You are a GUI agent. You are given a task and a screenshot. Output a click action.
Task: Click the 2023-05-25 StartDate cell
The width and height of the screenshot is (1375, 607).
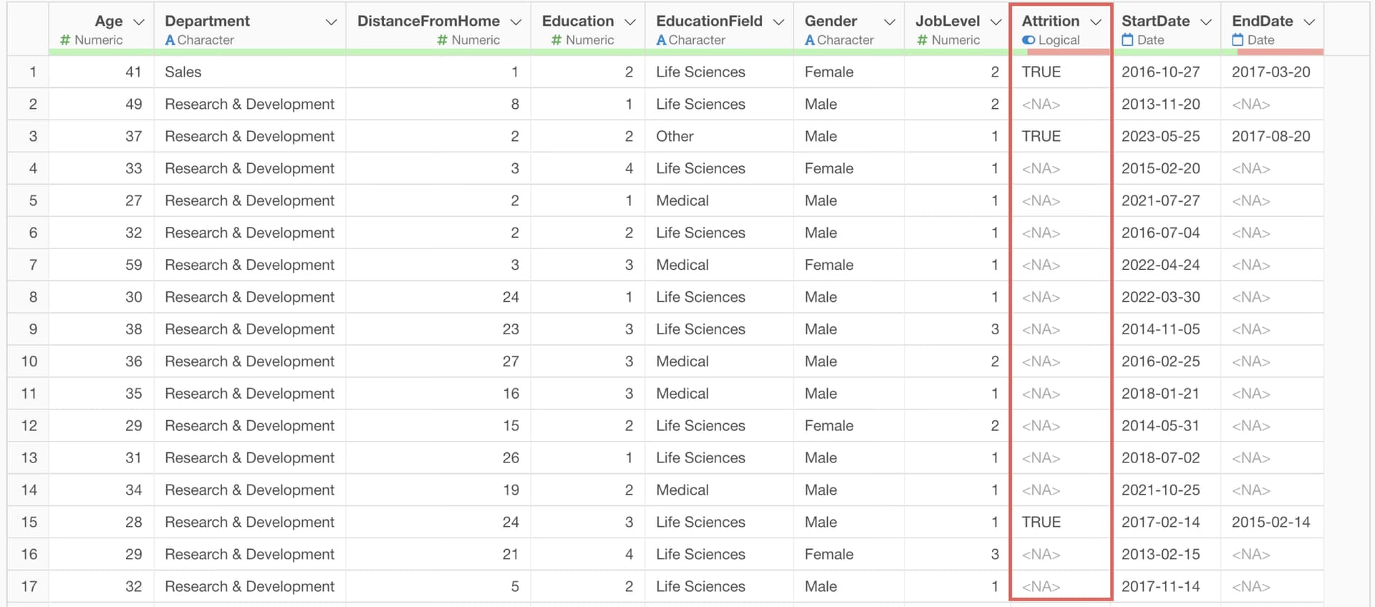click(x=1160, y=137)
